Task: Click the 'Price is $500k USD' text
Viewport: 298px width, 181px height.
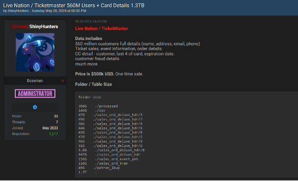Action: pos(95,74)
